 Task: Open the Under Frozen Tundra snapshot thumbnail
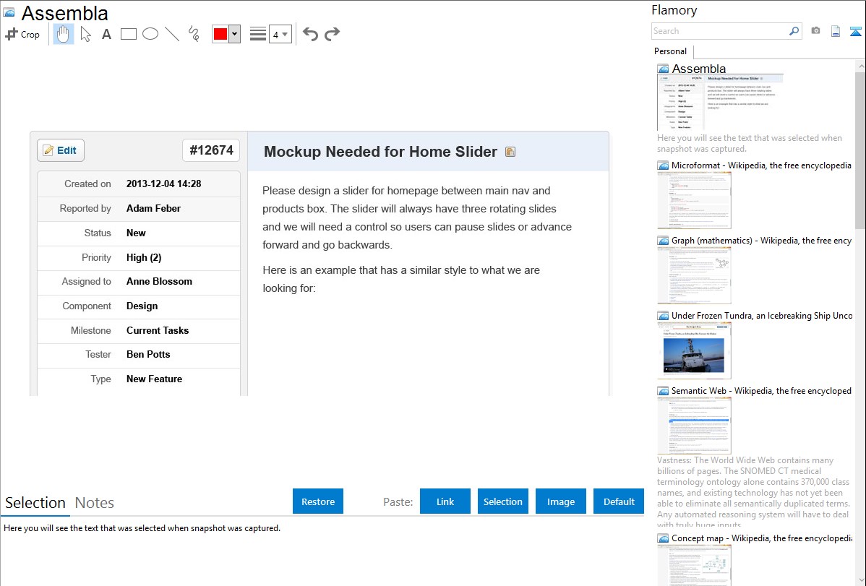tap(694, 350)
